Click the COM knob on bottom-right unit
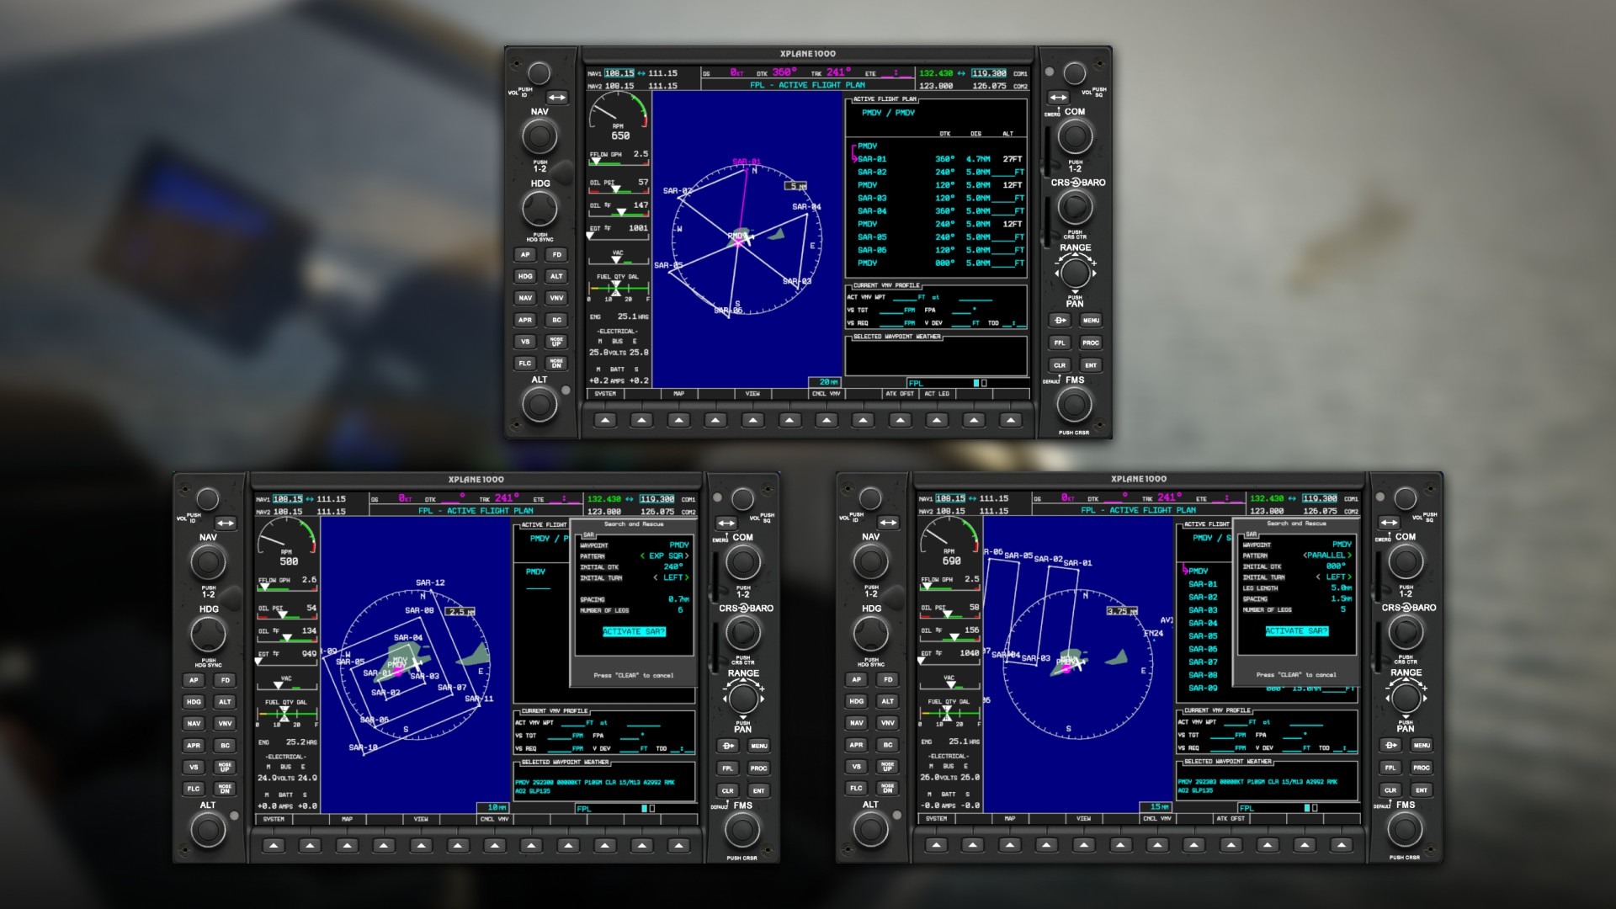 click(1406, 561)
